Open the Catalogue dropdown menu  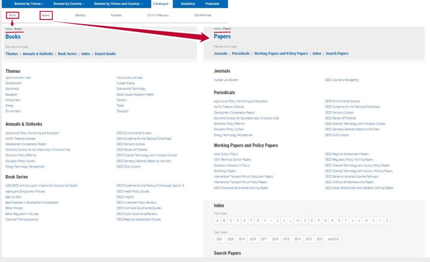pyautogui.click(x=162, y=4)
